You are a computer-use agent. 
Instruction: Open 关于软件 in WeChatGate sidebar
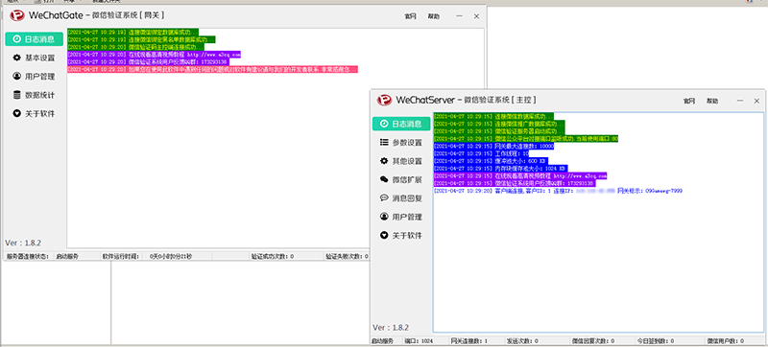click(x=34, y=113)
